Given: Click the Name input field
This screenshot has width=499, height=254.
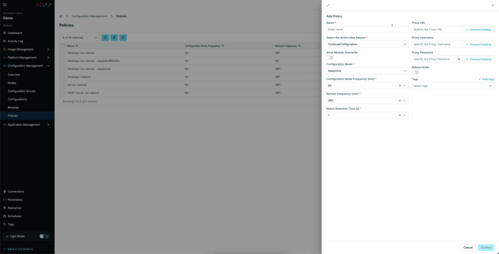Looking at the screenshot, I should (367, 30).
